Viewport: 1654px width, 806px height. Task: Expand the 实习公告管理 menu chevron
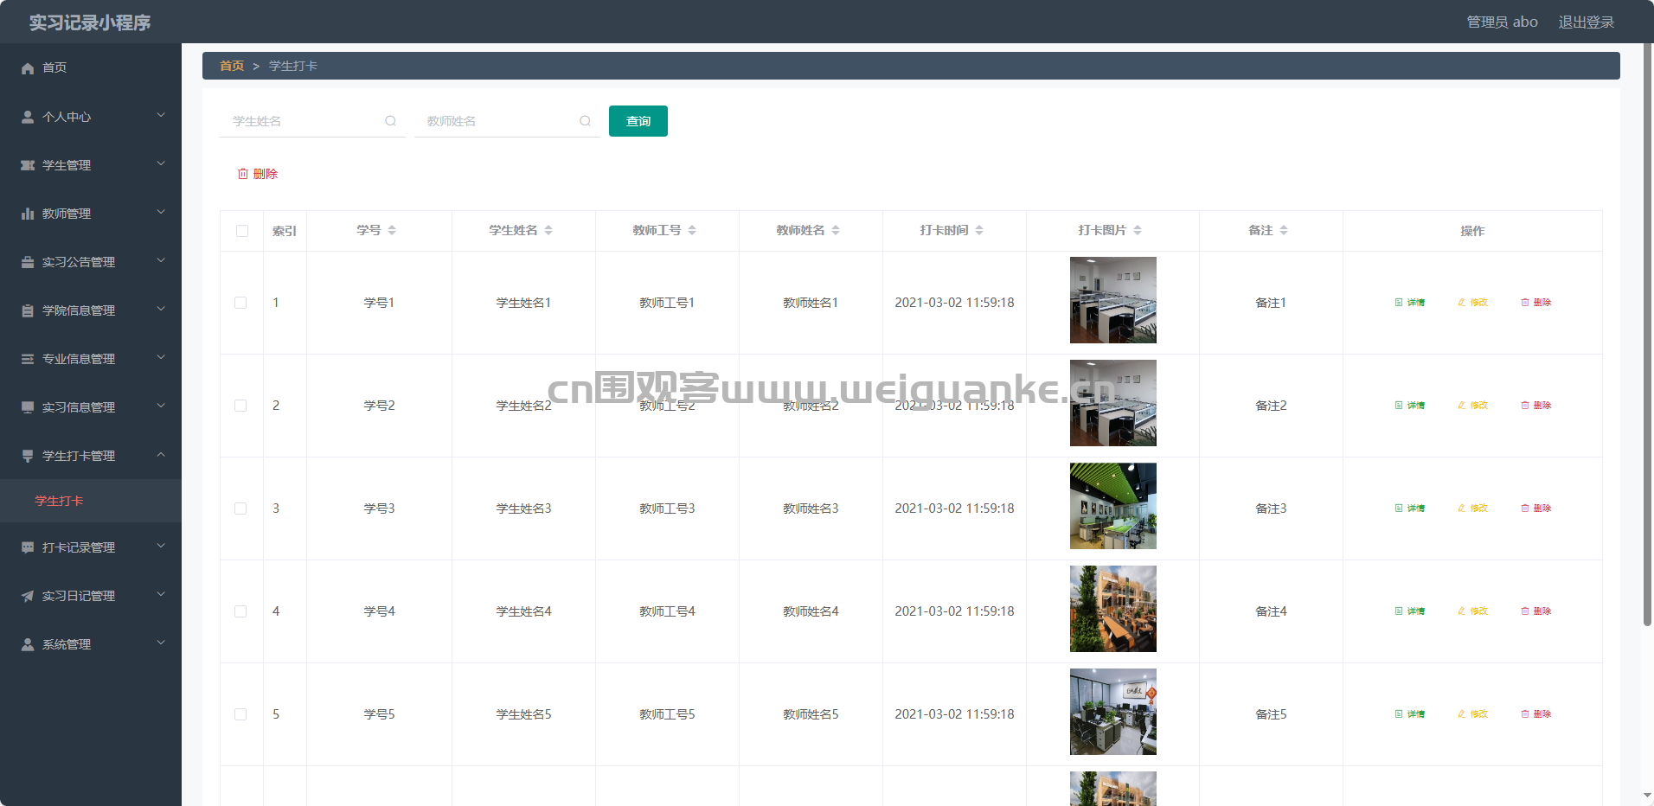point(161,260)
